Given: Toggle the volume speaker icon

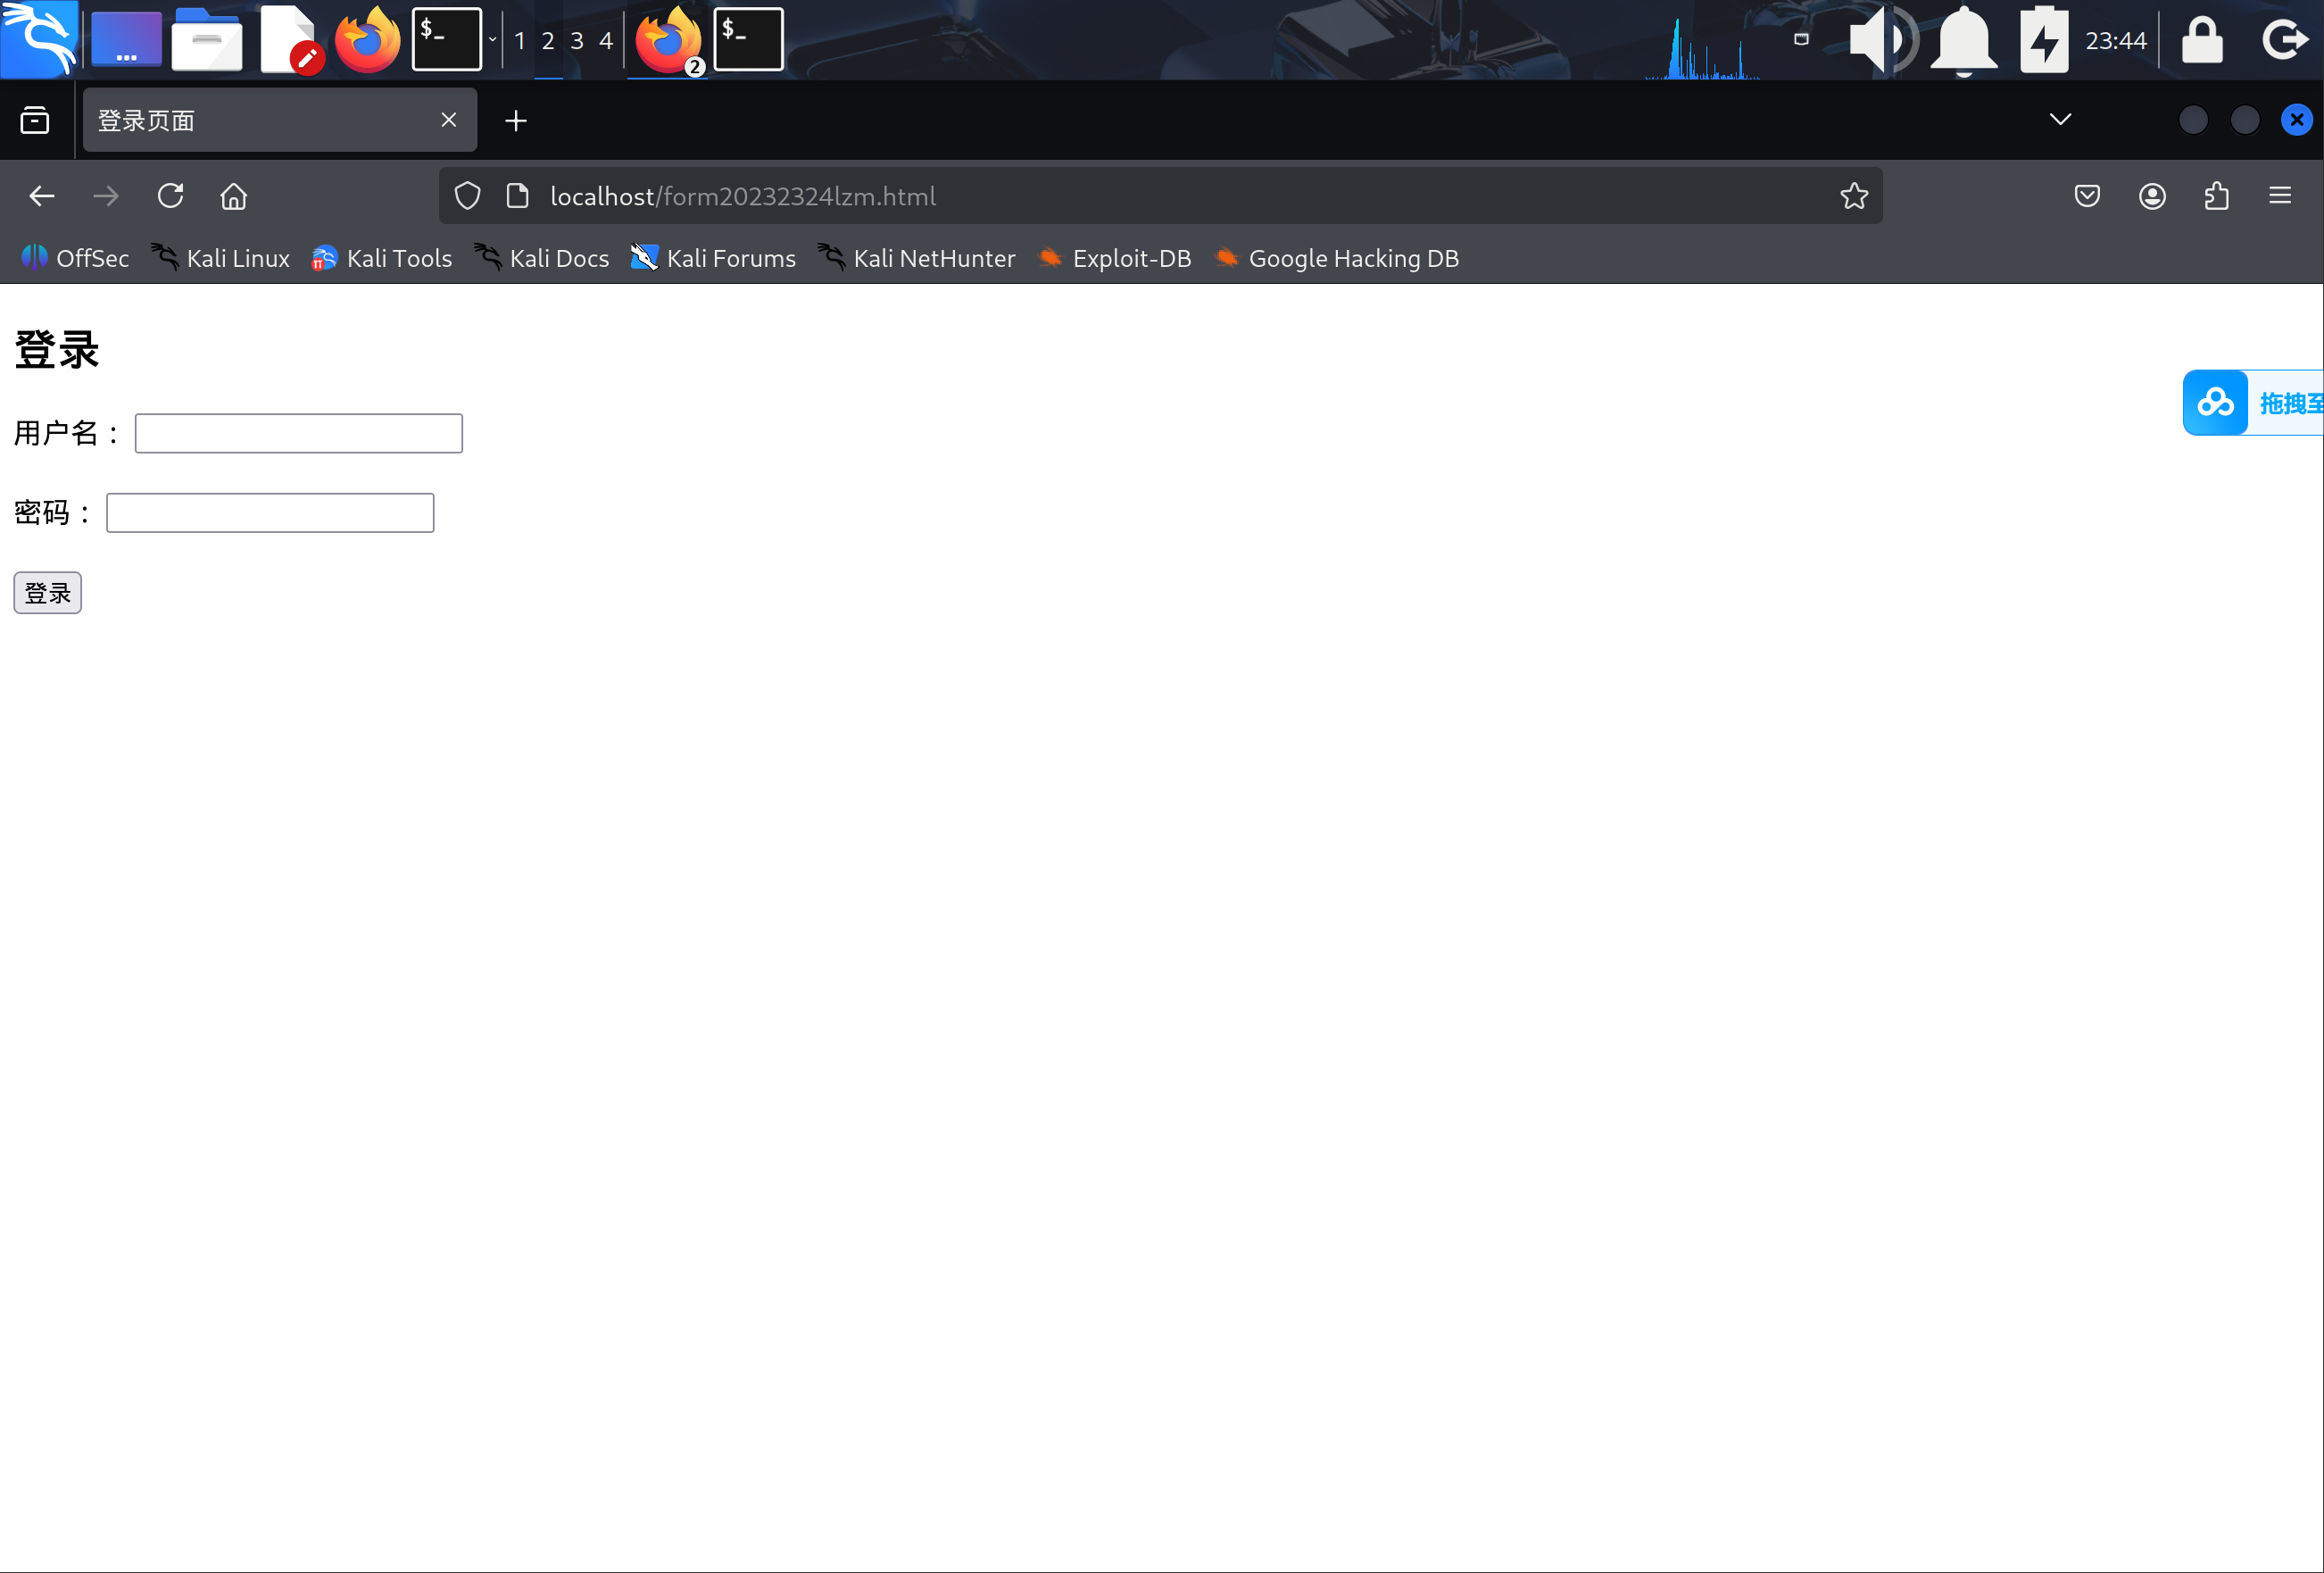Looking at the screenshot, I should tap(1880, 40).
